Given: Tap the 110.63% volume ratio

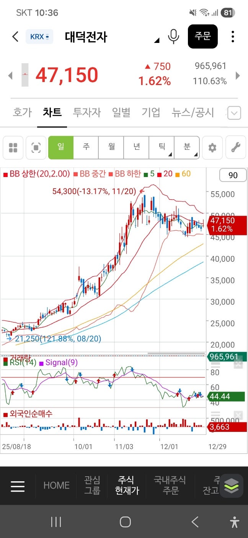Looking at the screenshot, I should (x=210, y=81).
